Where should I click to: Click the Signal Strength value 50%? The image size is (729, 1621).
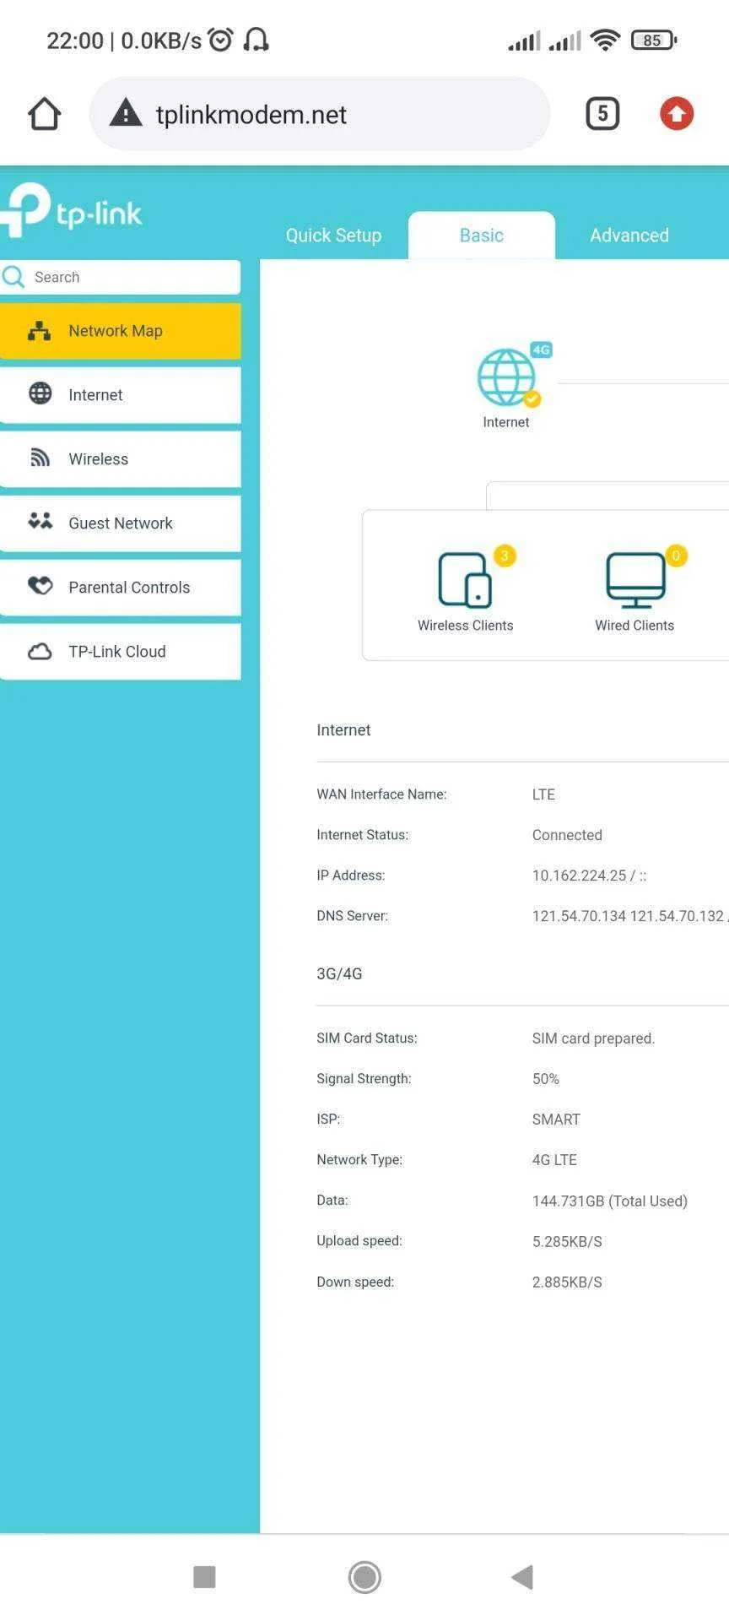[546, 1079]
